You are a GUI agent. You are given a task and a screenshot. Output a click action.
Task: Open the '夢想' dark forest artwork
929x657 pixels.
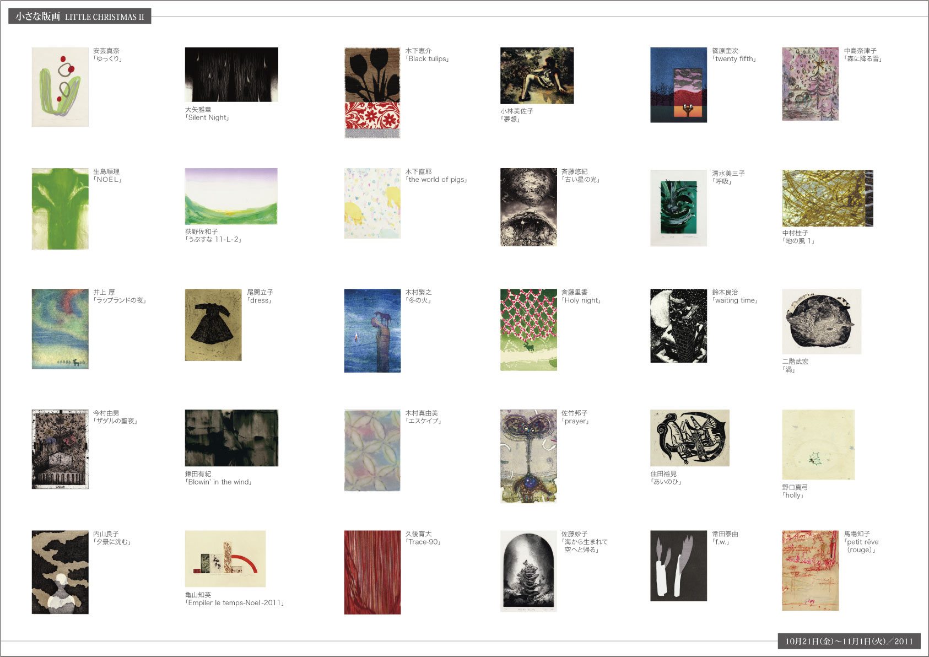537,76
